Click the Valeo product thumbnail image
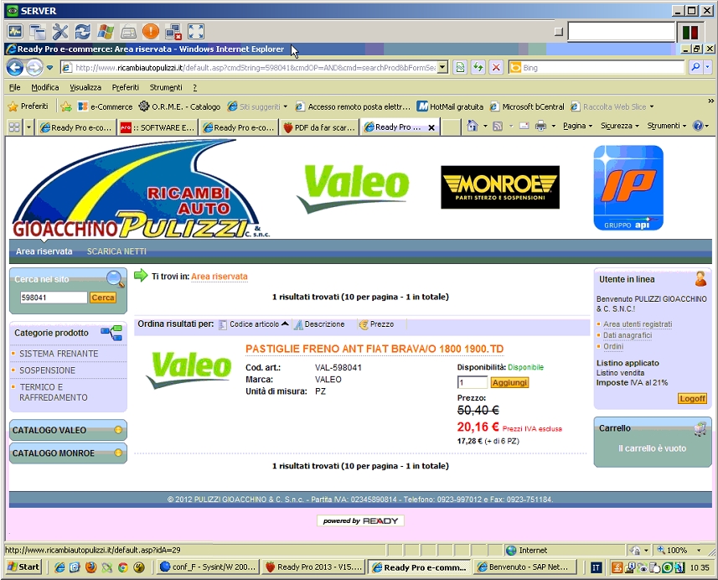Screen dimensions: 718x580 (189, 369)
